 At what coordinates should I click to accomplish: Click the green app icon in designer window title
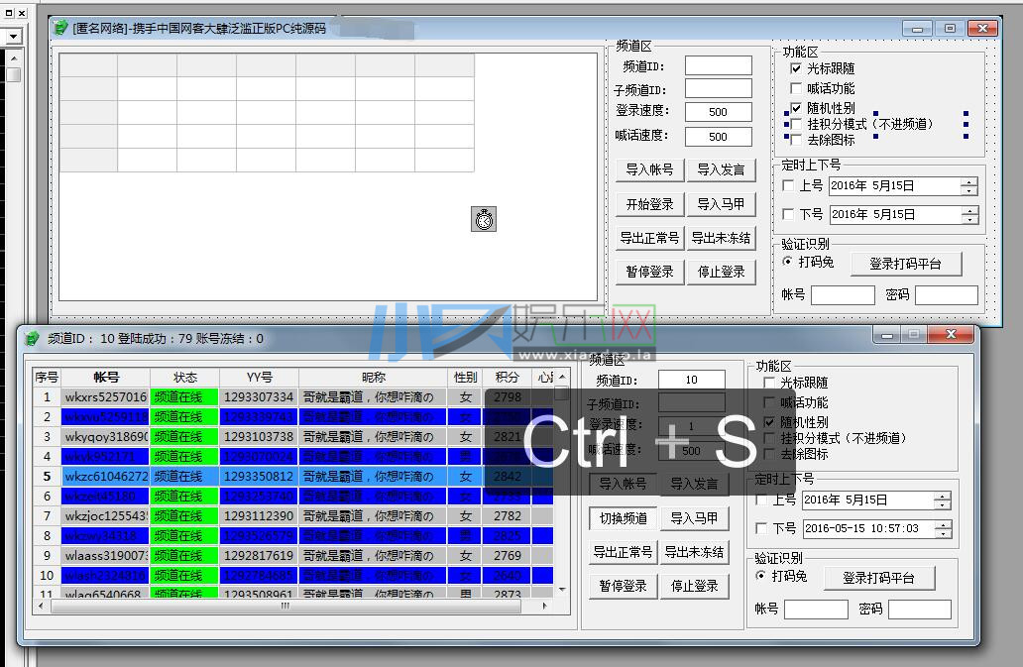(x=60, y=28)
